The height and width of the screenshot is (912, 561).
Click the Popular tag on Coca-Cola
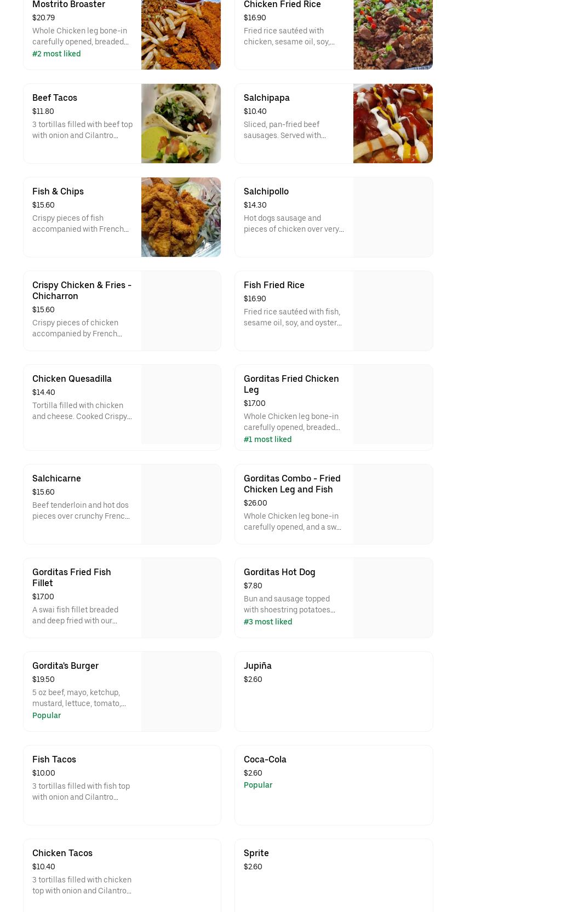258,785
